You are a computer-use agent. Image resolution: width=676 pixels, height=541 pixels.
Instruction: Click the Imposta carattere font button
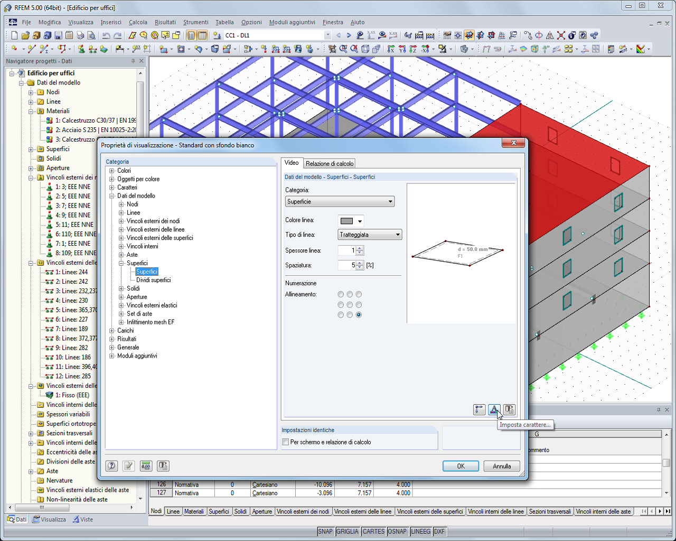494,409
